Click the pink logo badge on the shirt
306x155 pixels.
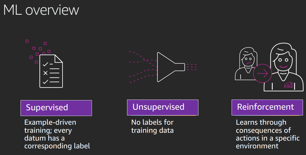289,85
